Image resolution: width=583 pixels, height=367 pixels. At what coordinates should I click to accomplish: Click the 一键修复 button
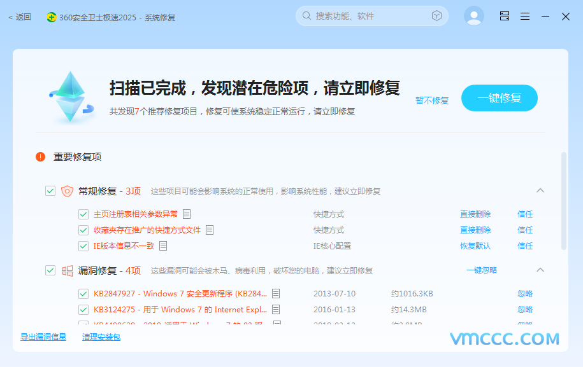click(499, 98)
